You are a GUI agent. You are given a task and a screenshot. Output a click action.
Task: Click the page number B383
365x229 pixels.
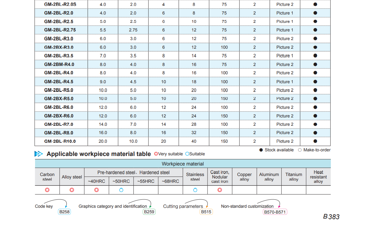[331, 217]
